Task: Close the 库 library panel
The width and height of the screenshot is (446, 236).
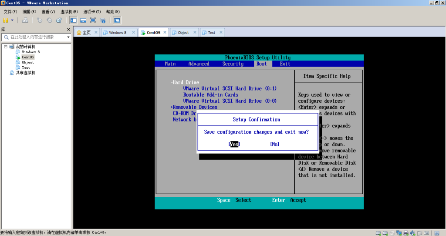Action: (x=68, y=30)
